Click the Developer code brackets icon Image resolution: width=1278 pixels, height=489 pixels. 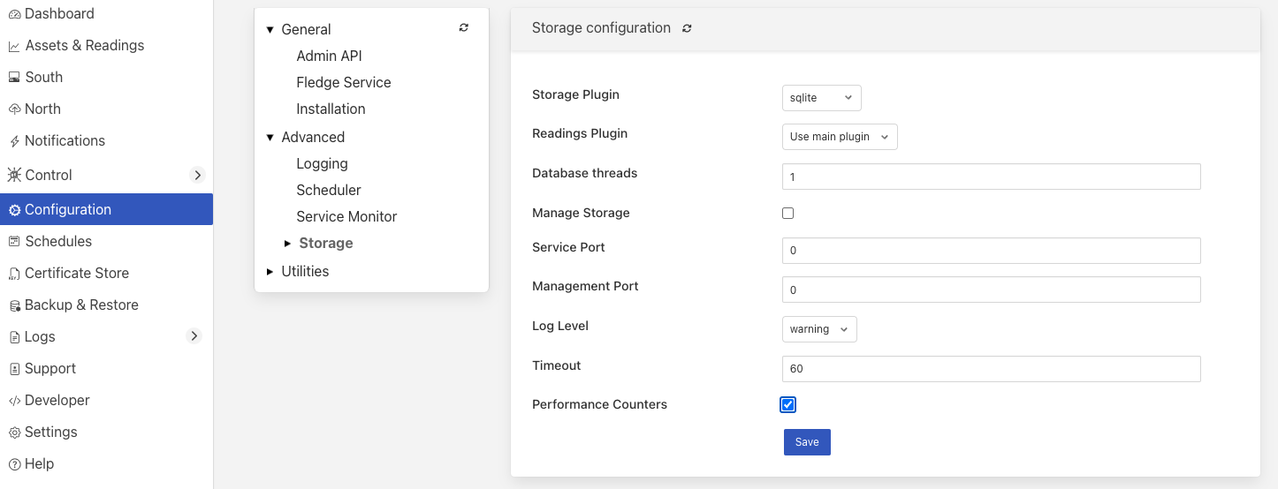pos(14,401)
